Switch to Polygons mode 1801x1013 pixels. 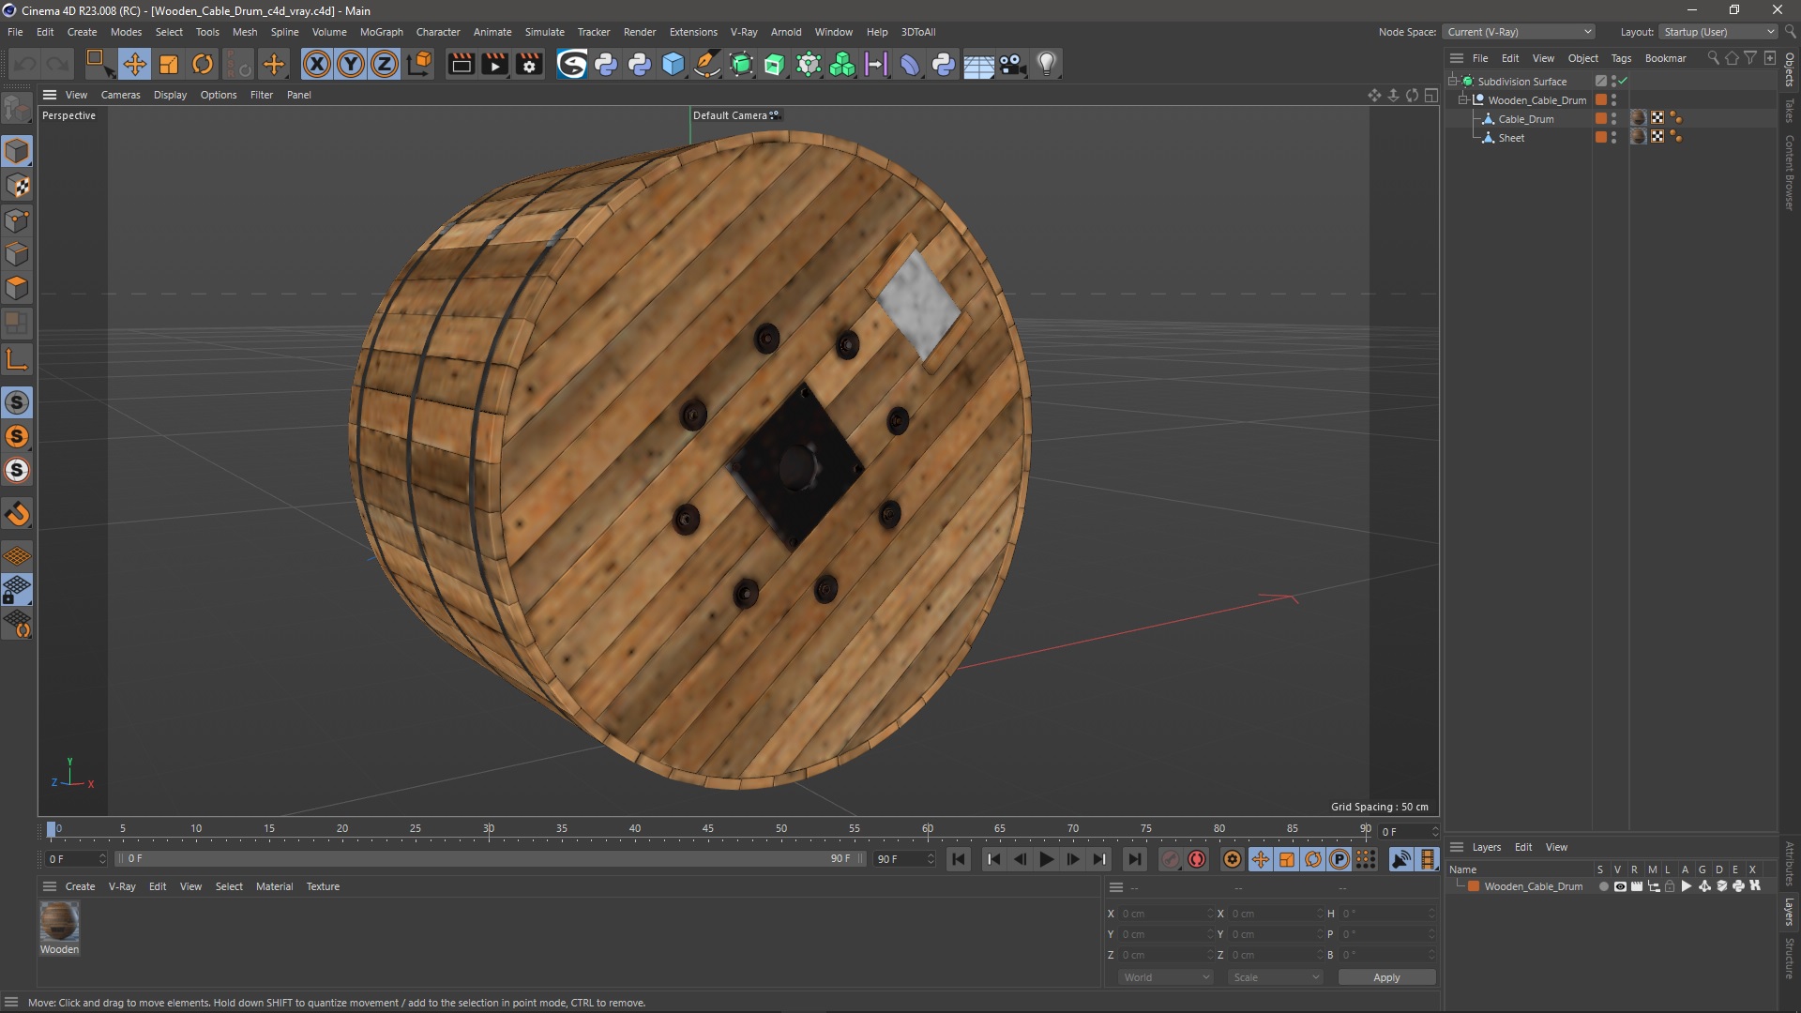tap(17, 288)
